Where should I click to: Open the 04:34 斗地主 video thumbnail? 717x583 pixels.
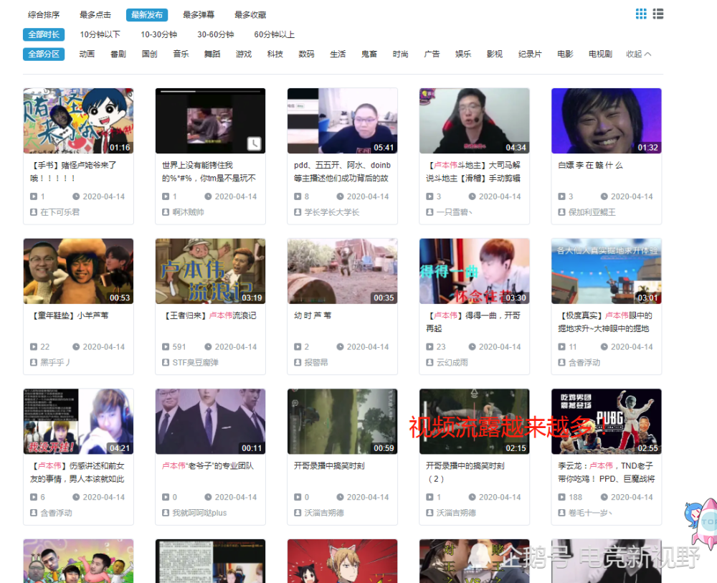pos(474,120)
